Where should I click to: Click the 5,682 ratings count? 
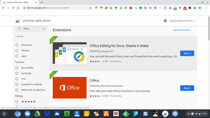point(105,61)
